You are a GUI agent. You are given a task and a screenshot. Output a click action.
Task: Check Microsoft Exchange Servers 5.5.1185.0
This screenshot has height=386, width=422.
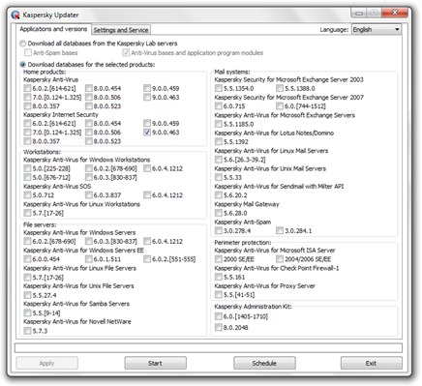(x=219, y=124)
